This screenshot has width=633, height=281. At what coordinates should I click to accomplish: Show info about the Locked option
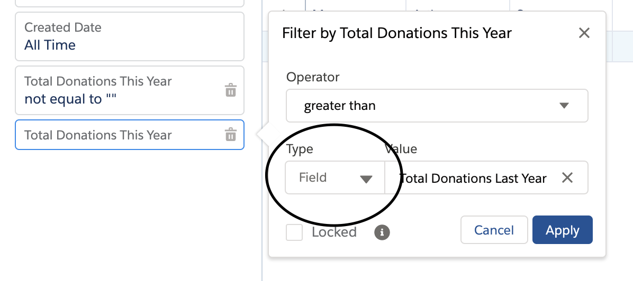382,232
